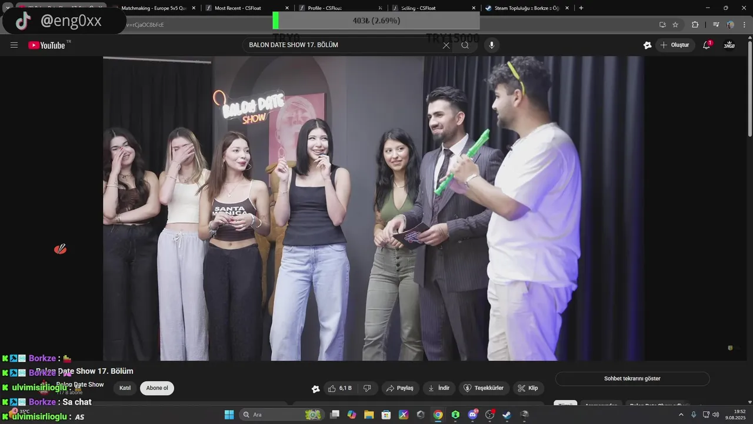Click the sparkle icon beside Oluştur

[648, 45]
